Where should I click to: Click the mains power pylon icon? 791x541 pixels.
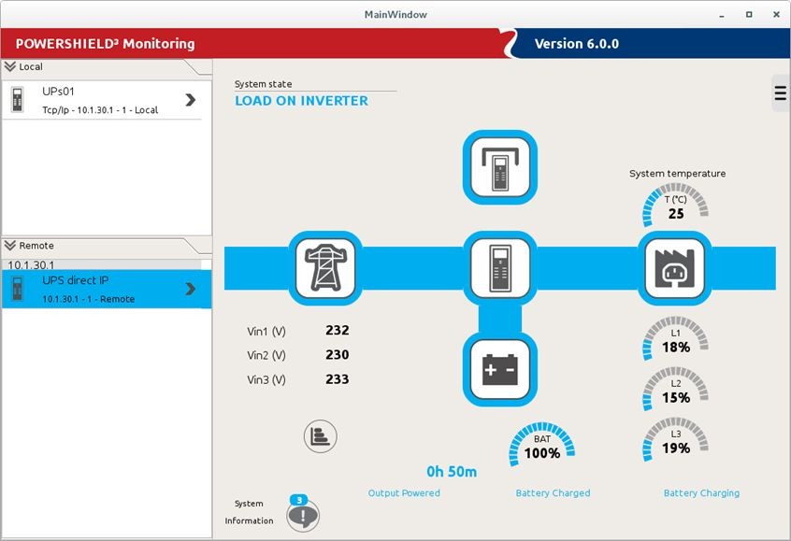pyautogui.click(x=325, y=267)
